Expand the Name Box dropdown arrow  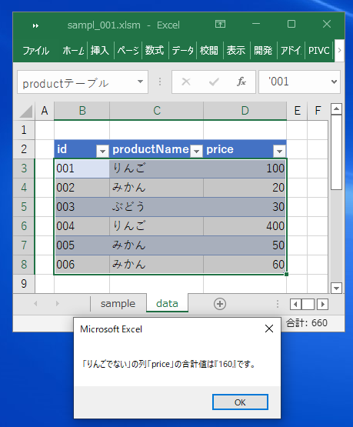coord(140,82)
